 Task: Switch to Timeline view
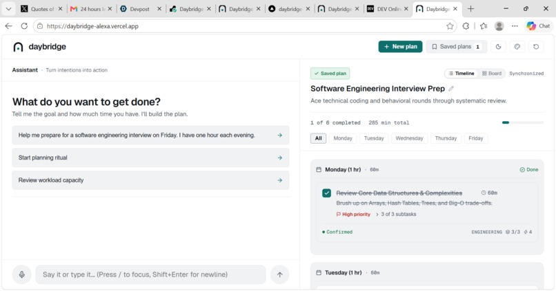[x=461, y=74]
